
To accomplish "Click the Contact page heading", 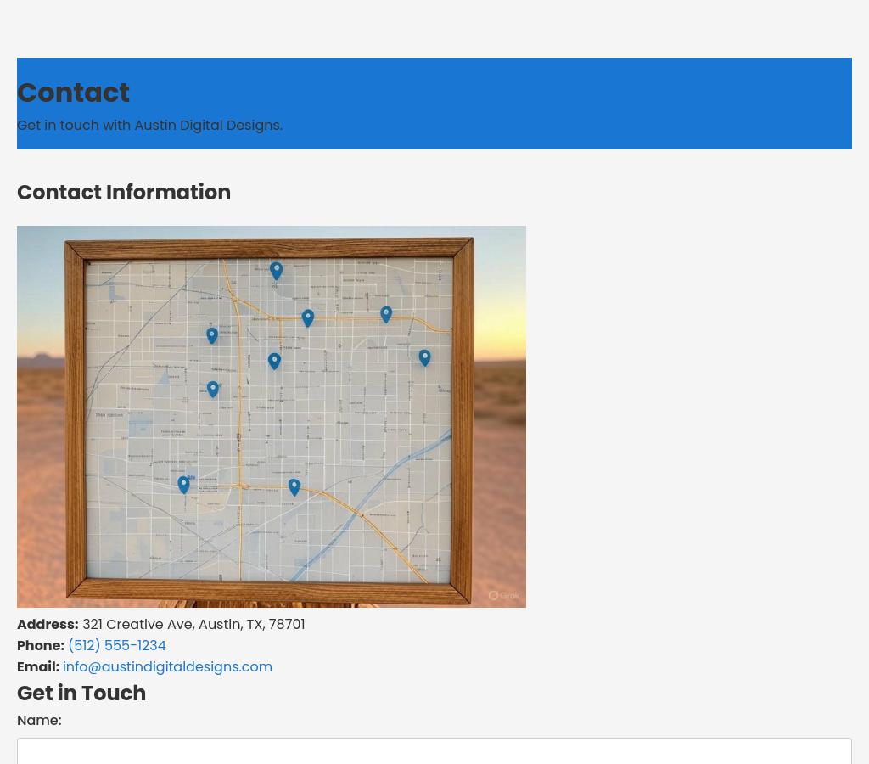I will point(74,93).
